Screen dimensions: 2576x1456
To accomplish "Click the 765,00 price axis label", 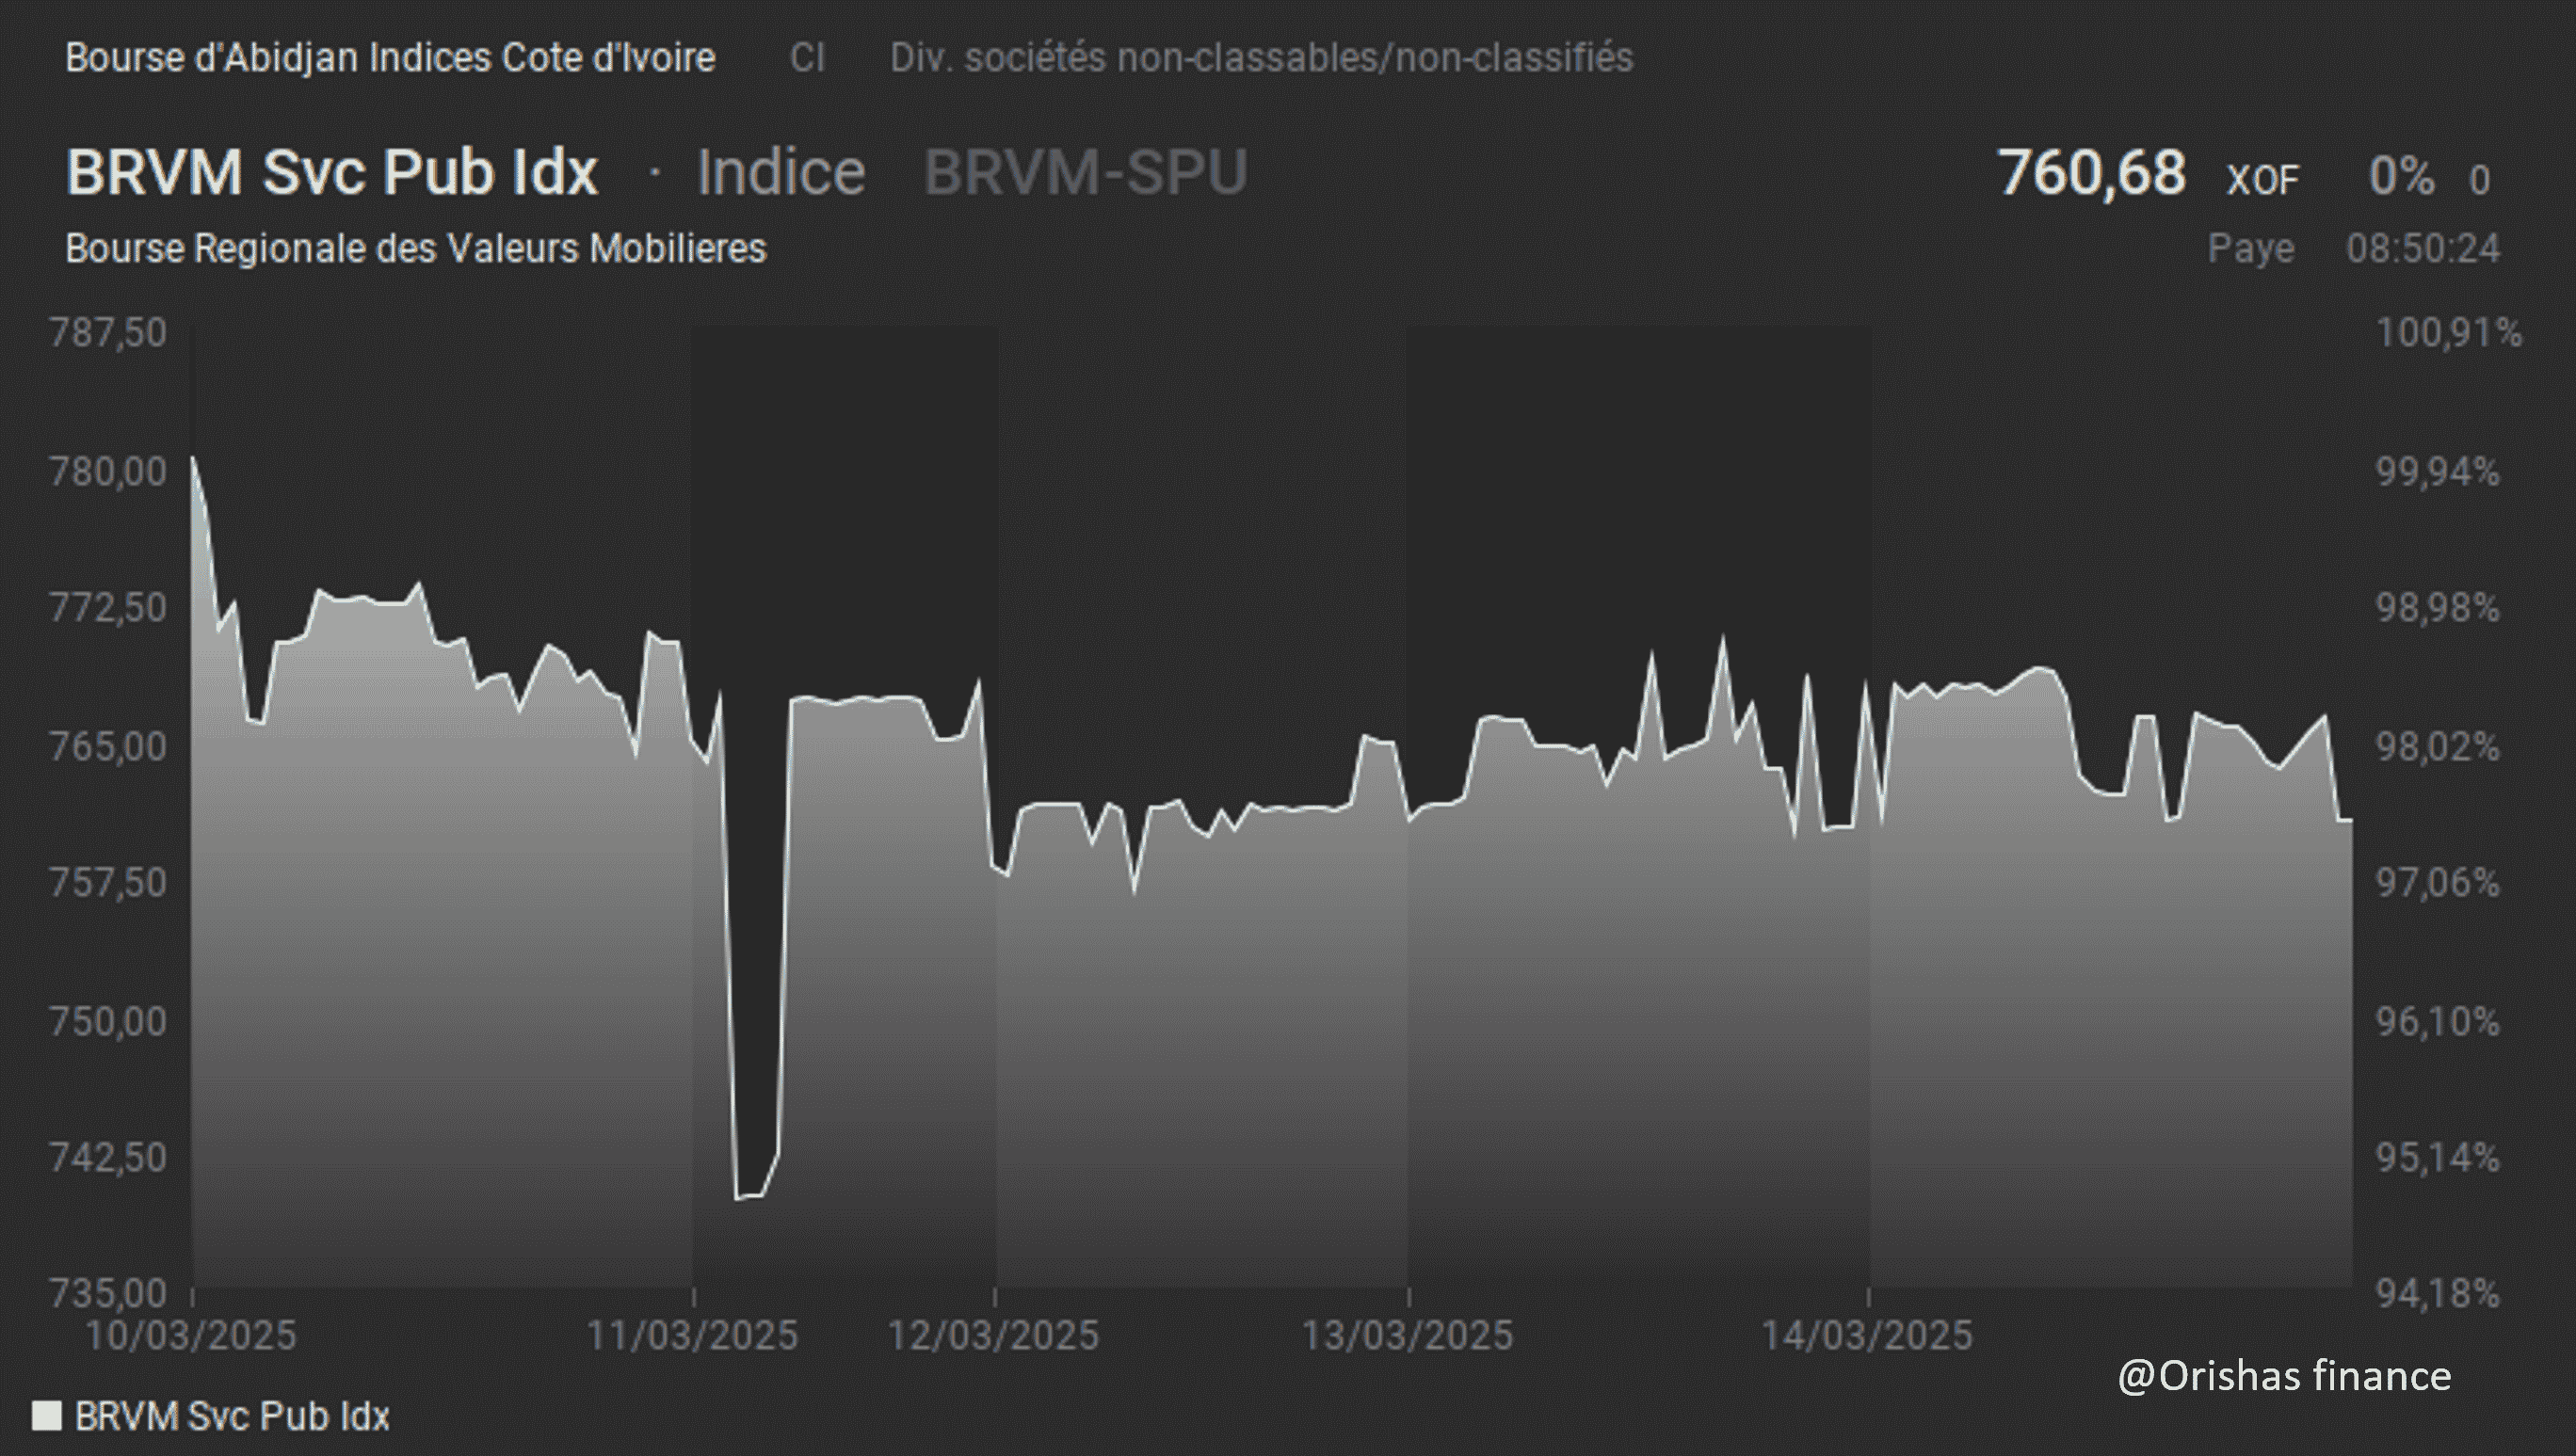I will pos(108,746).
